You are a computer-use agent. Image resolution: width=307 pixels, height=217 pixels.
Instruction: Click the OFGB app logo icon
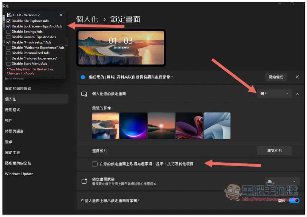(x=9, y=15)
